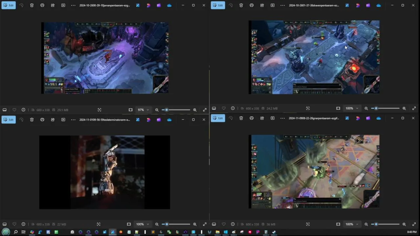
Task: Open the See more menu in the gnarpentaaram window
Action: [x=283, y=118]
